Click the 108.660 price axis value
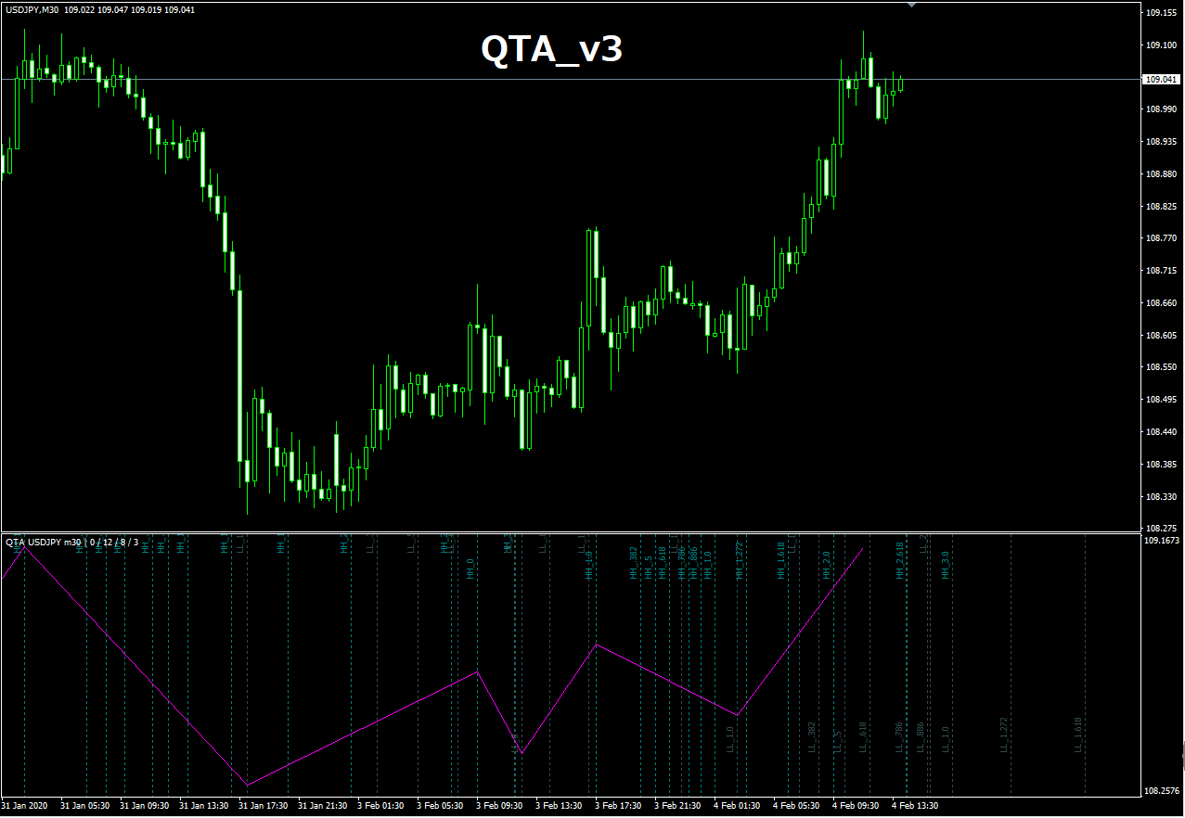Viewport: 1185px width, 818px height. (x=1161, y=303)
